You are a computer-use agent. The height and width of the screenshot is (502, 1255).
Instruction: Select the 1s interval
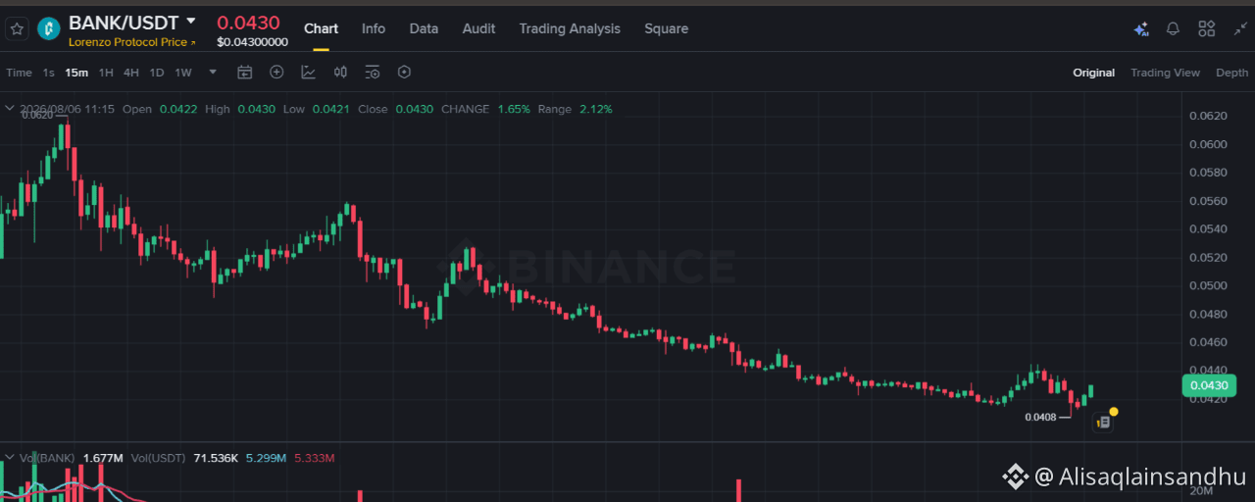tap(48, 73)
